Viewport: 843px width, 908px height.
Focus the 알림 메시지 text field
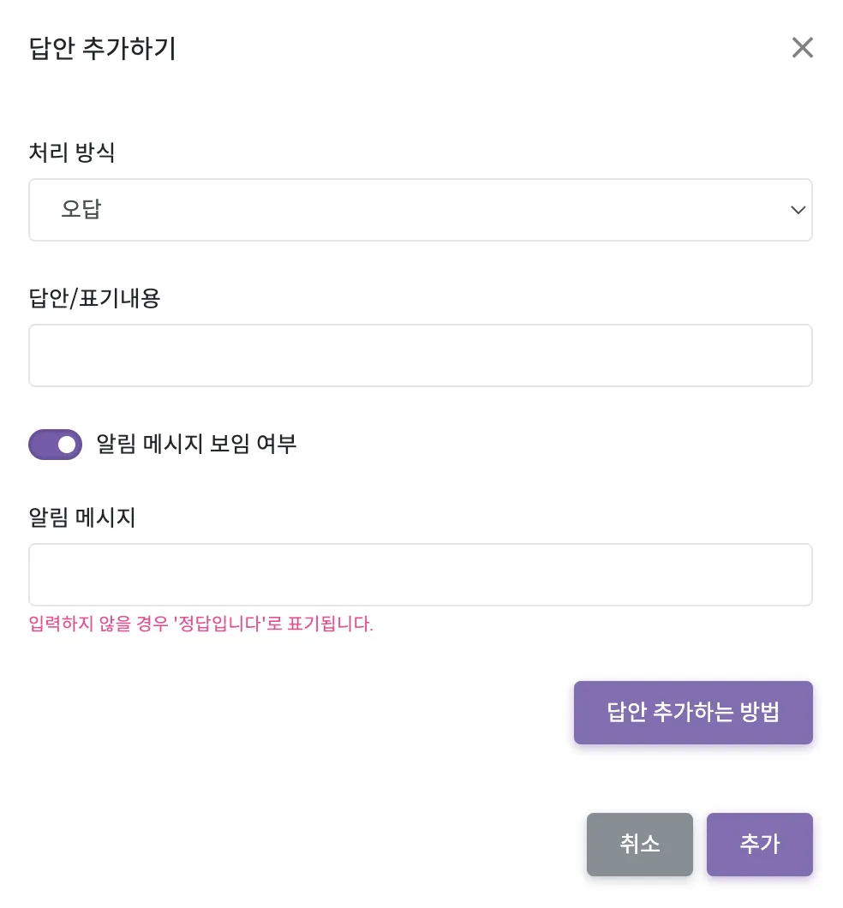coord(420,575)
